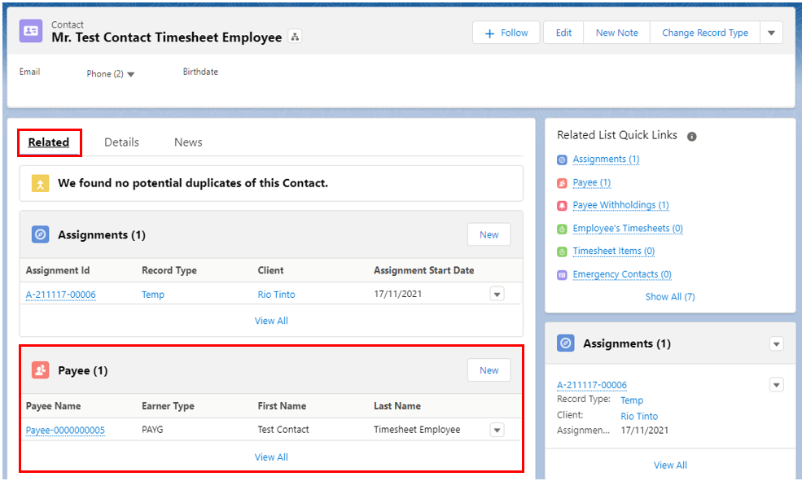Open Employee's Timesheets (0) quick link
The width and height of the screenshot is (802, 481).
(628, 229)
